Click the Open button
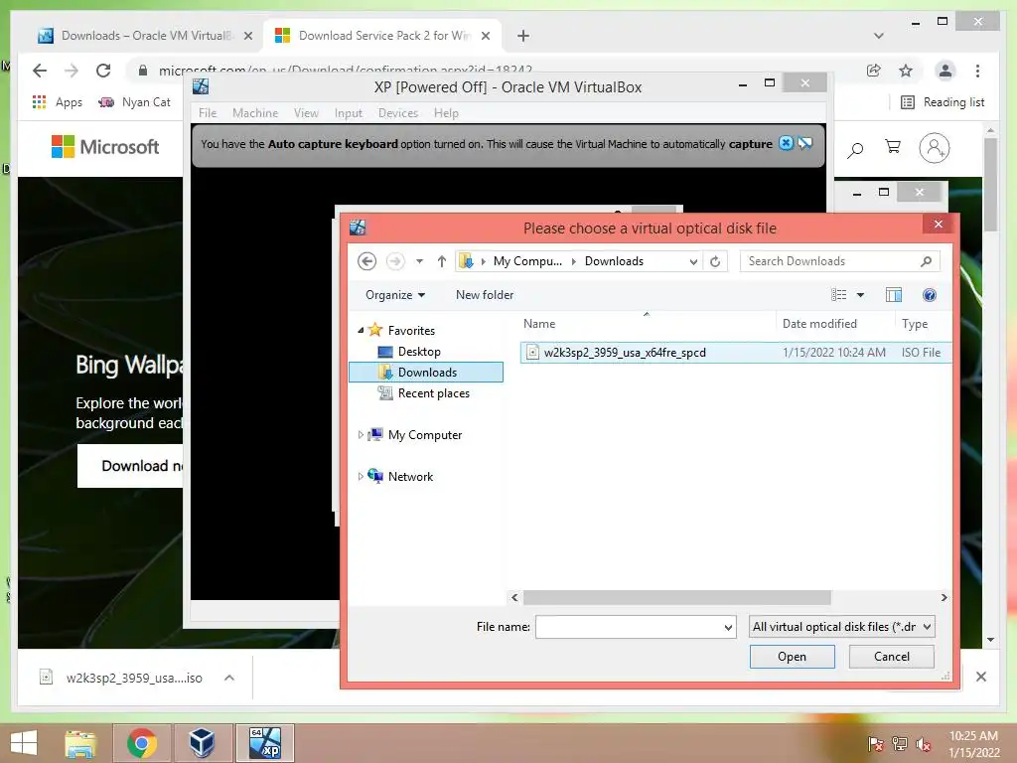1017x763 pixels. 792,657
